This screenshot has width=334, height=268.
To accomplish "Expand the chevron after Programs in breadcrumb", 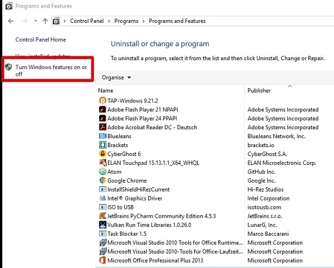I will pos(144,21).
